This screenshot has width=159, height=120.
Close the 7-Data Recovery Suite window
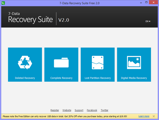(153, 2)
